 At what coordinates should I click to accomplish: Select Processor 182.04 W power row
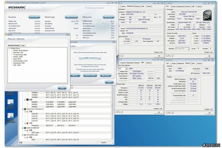(x=65, y=125)
